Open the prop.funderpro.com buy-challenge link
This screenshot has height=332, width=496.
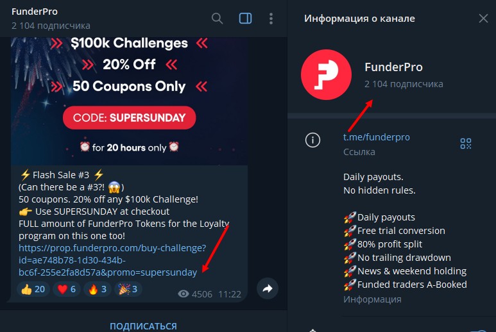(112, 260)
